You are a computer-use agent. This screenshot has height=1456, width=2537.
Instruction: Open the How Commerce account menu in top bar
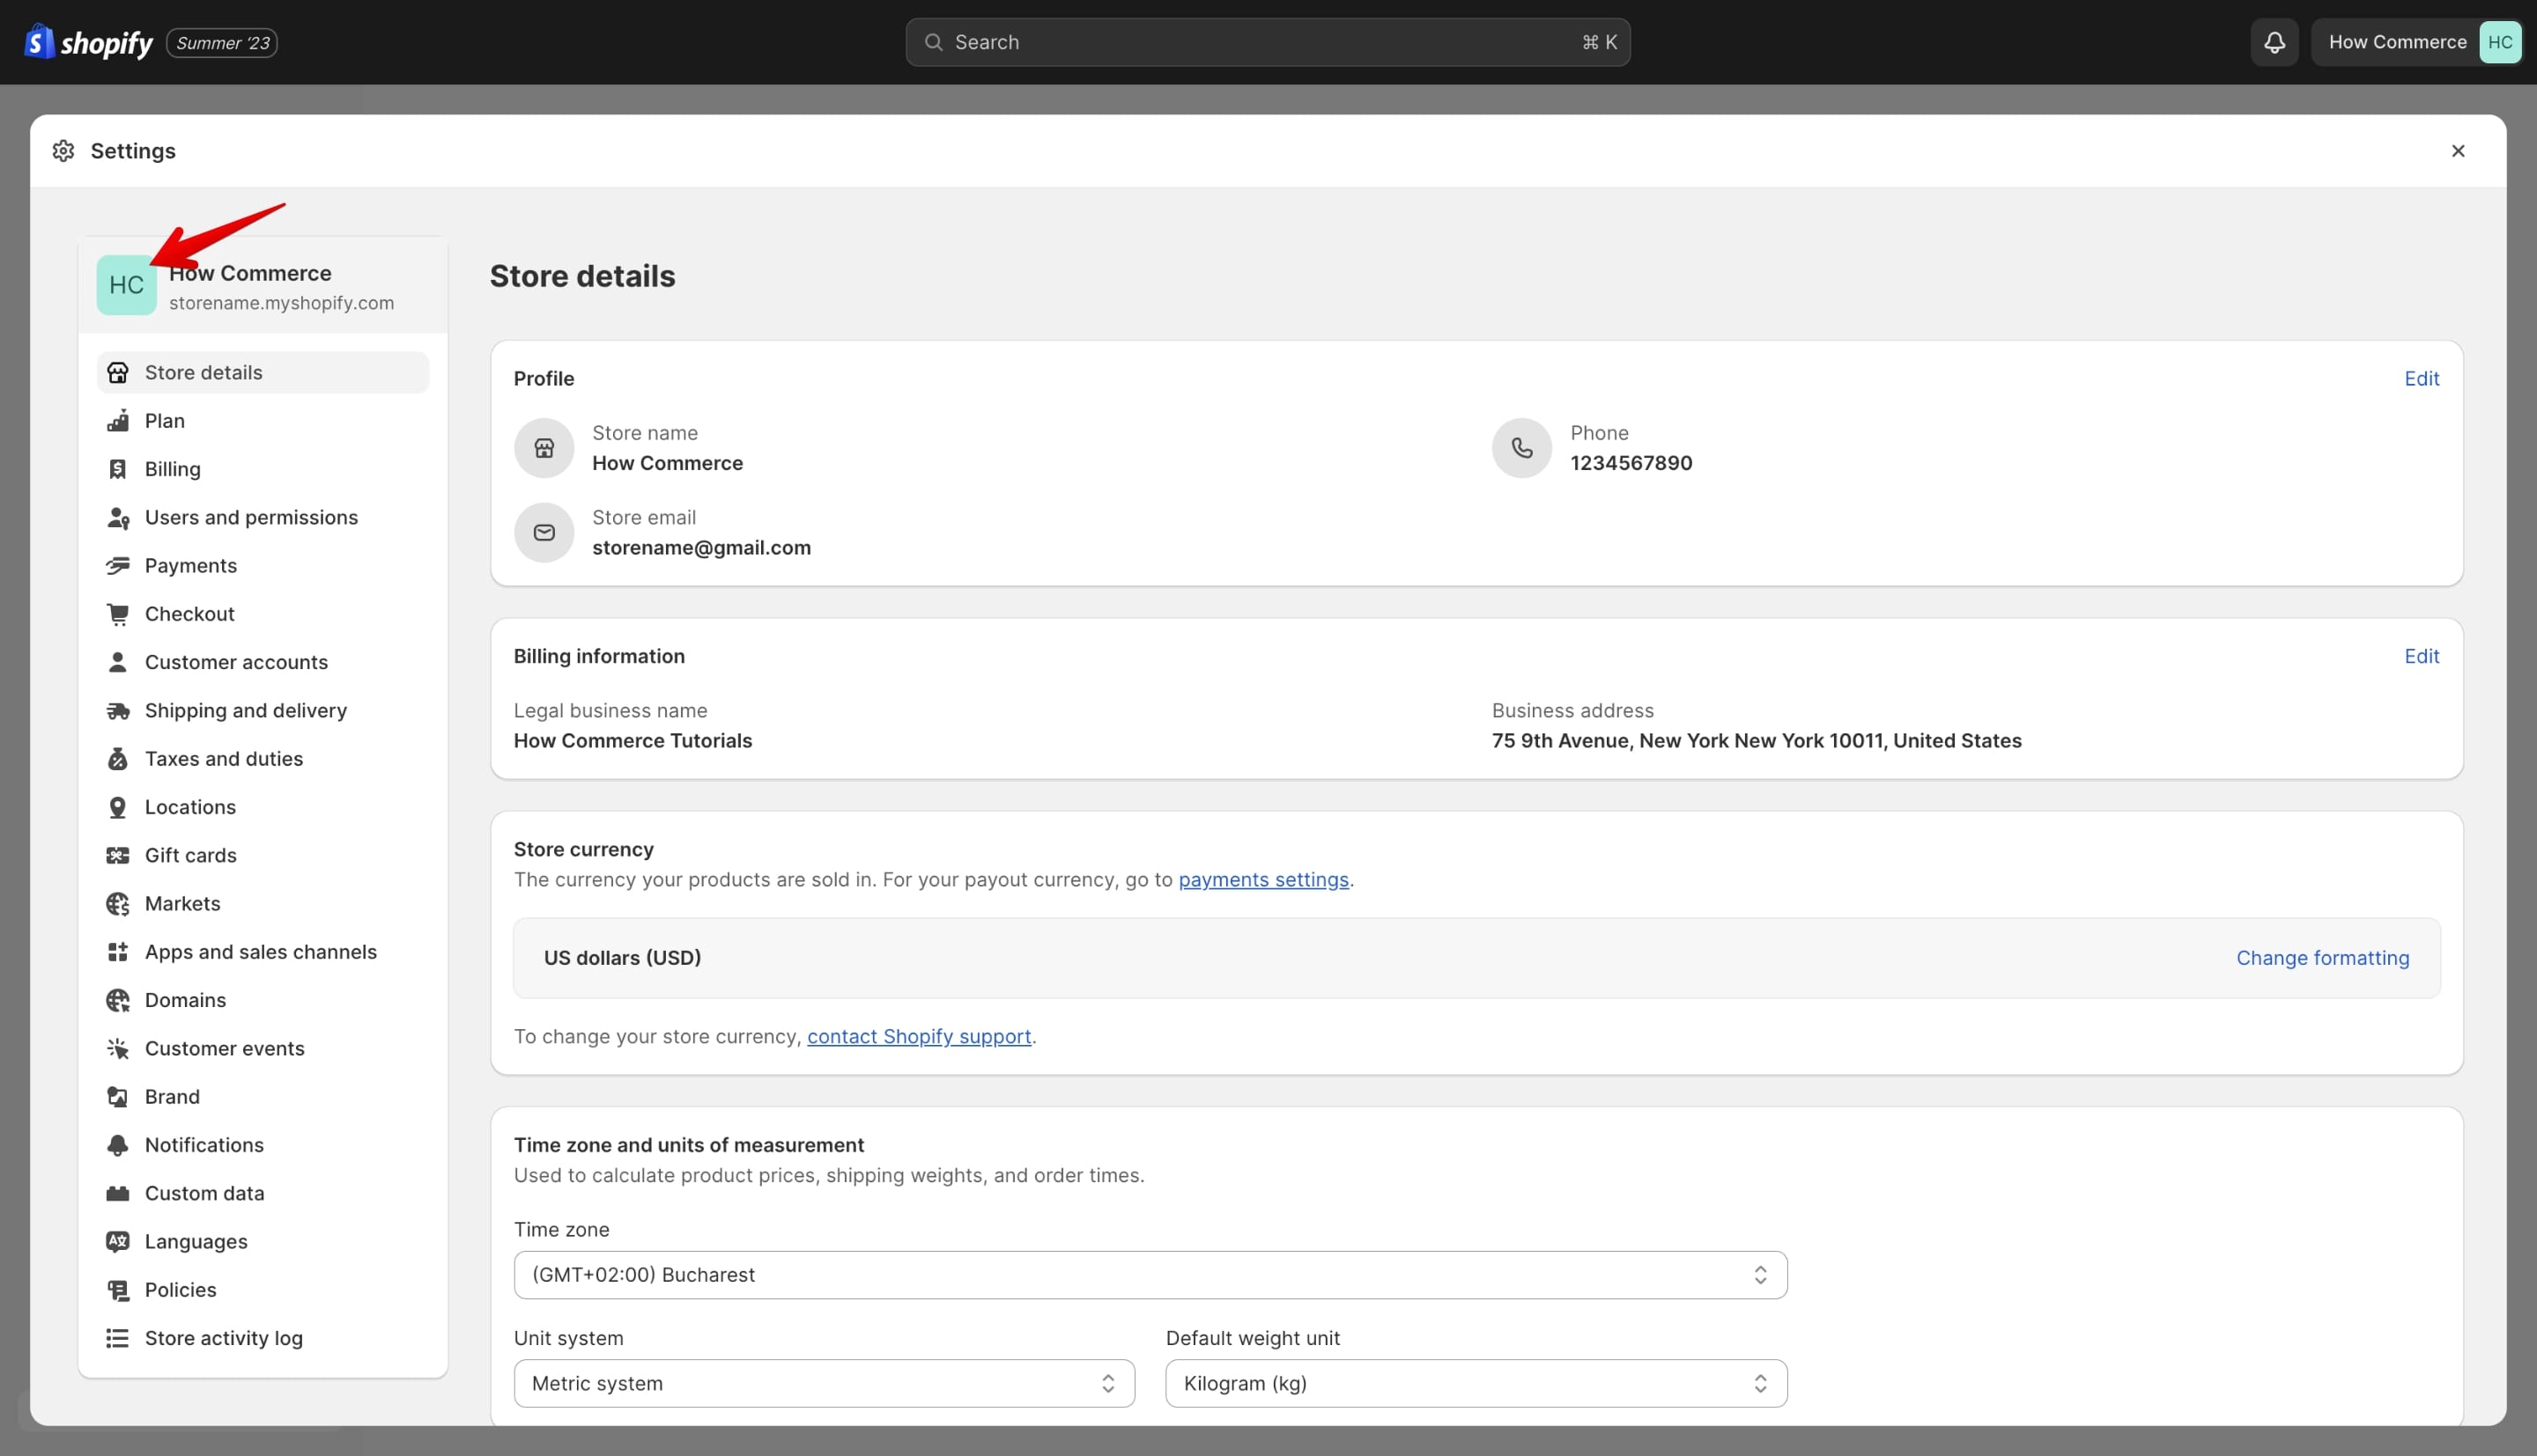pyautogui.click(x=2417, y=42)
